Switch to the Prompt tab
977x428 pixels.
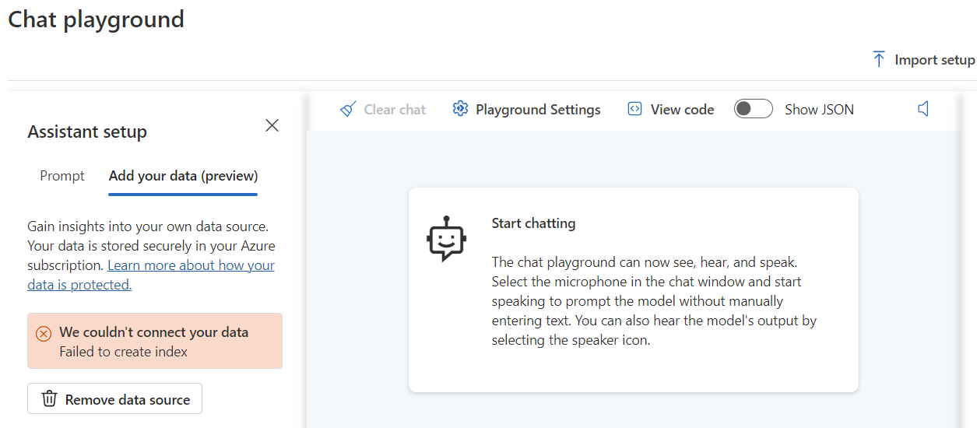click(x=62, y=176)
